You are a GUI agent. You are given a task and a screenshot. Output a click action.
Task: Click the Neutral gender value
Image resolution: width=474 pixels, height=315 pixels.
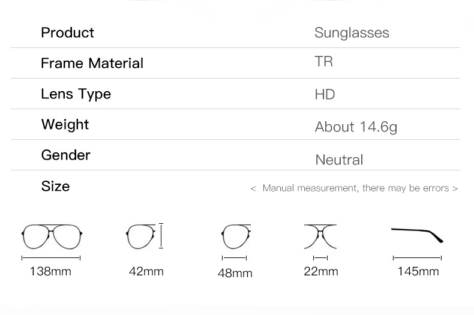339,160
